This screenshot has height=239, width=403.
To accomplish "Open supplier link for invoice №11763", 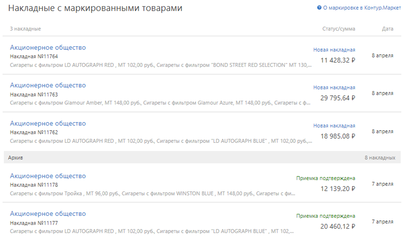I will click(x=48, y=85).
